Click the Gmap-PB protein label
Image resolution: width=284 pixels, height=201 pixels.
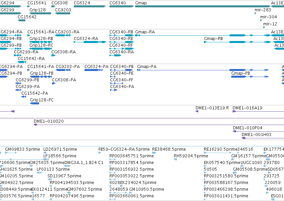pos(241,73)
